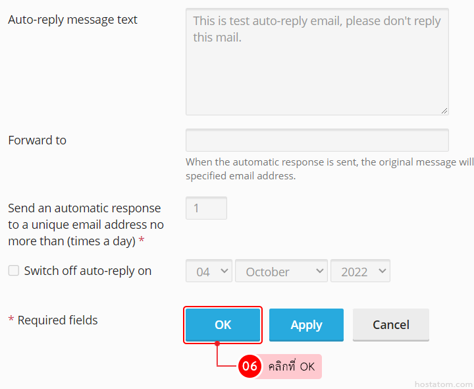Click the 'Auto-reply message text' label
This screenshot has height=389, width=474.
click(72, 20)
